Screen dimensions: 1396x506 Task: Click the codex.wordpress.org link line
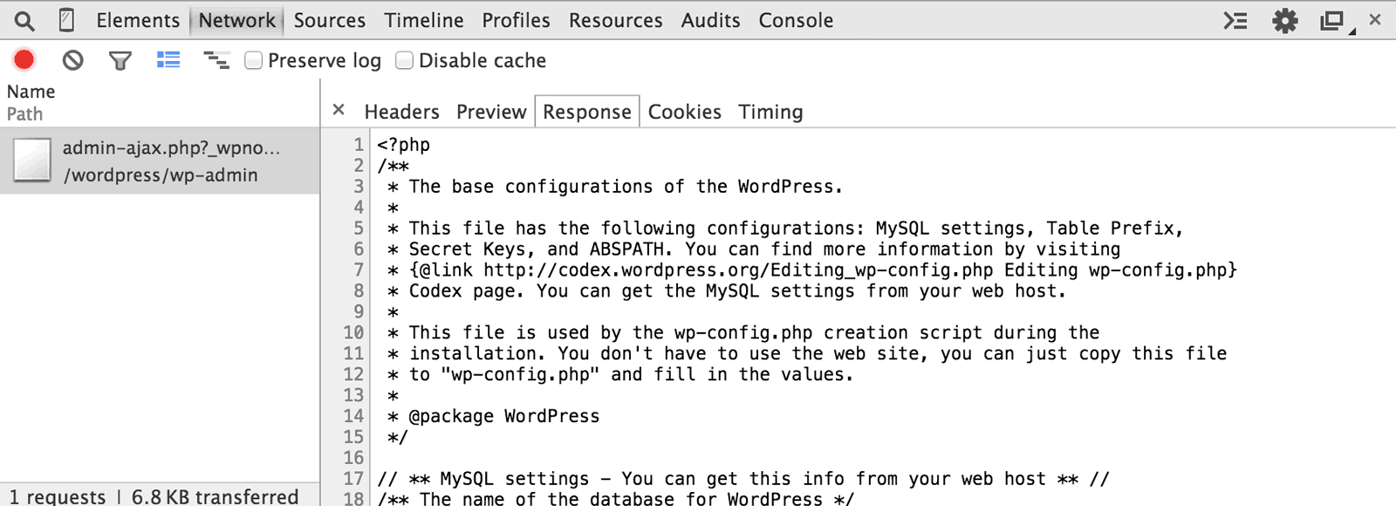(812, 270)
